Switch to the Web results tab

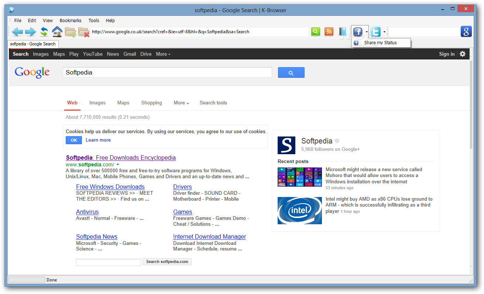pyautogui.click(x=72, y=103)
